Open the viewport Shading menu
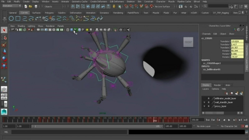The height and width of the screenshot is (140, 249). [21, 26]
